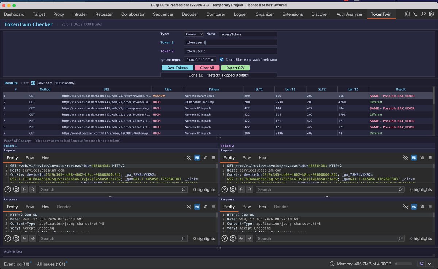Select Raw tab in Token 1 Request
Screen dimensions: 438x269
(30, 158)
